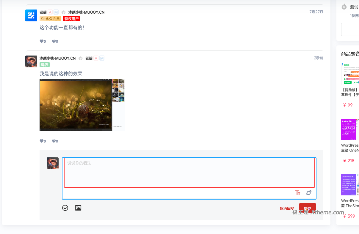
Task: Open the snail photo attachment in the comment
Action: click(x=82, y=105)
